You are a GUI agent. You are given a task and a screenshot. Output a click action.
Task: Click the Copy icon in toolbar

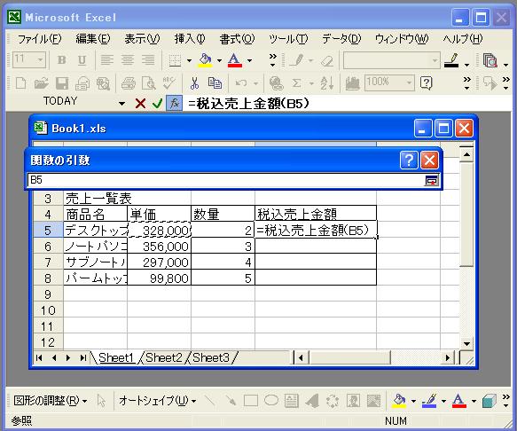click(x=215, y=82)
